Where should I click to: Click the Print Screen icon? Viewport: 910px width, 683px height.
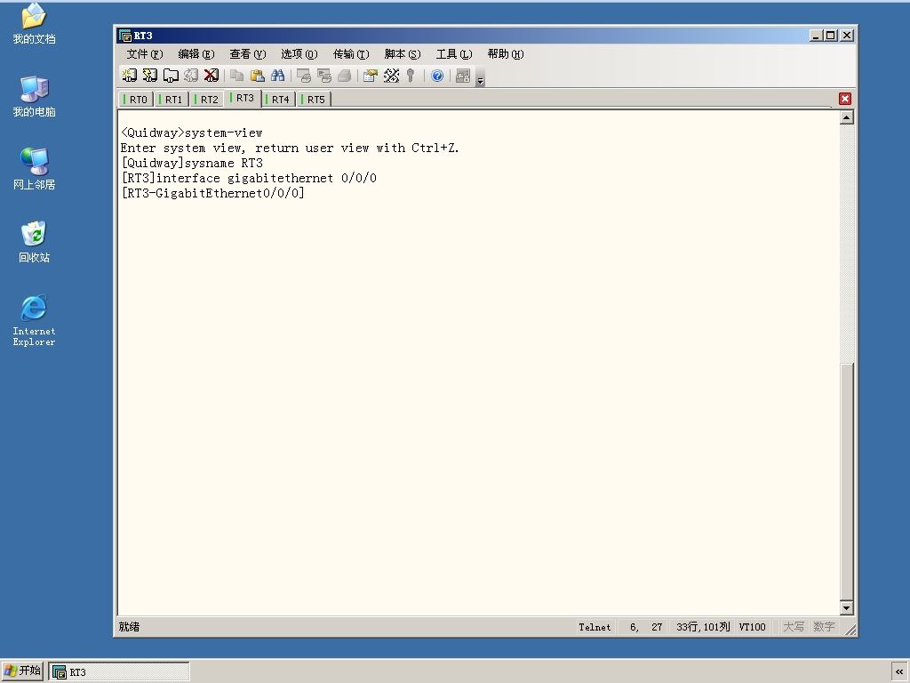304,76
